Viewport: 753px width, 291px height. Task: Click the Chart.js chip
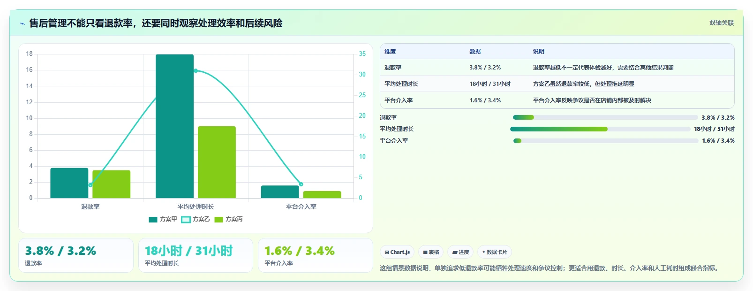tap(397, 252)
